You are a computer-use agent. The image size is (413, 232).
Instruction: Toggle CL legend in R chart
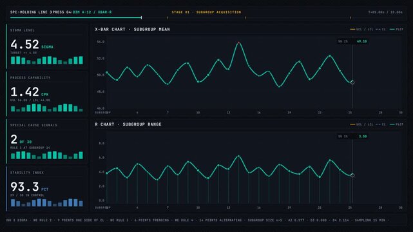pos(381,124)
